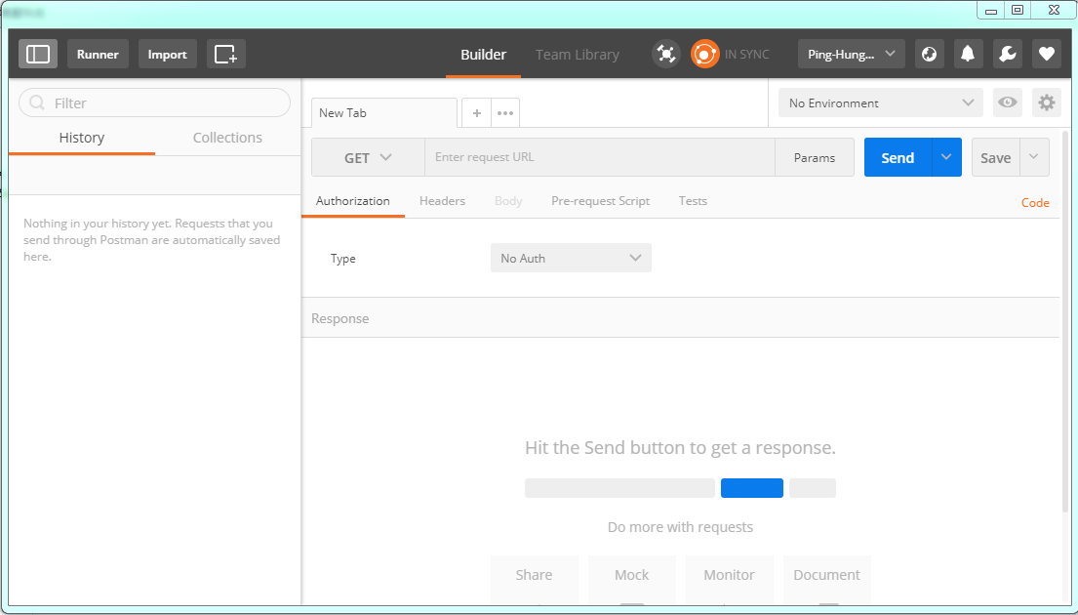Click the Filter search field
Screen dimensions: 1078x615
[x=155, y=103]
